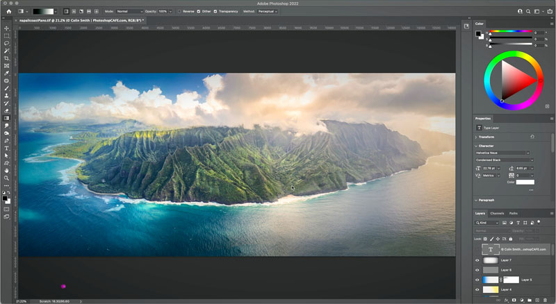Switch to the Channels tab
Image resolution: width=556 pixels, height=304 pixels.
click(497, 213)
